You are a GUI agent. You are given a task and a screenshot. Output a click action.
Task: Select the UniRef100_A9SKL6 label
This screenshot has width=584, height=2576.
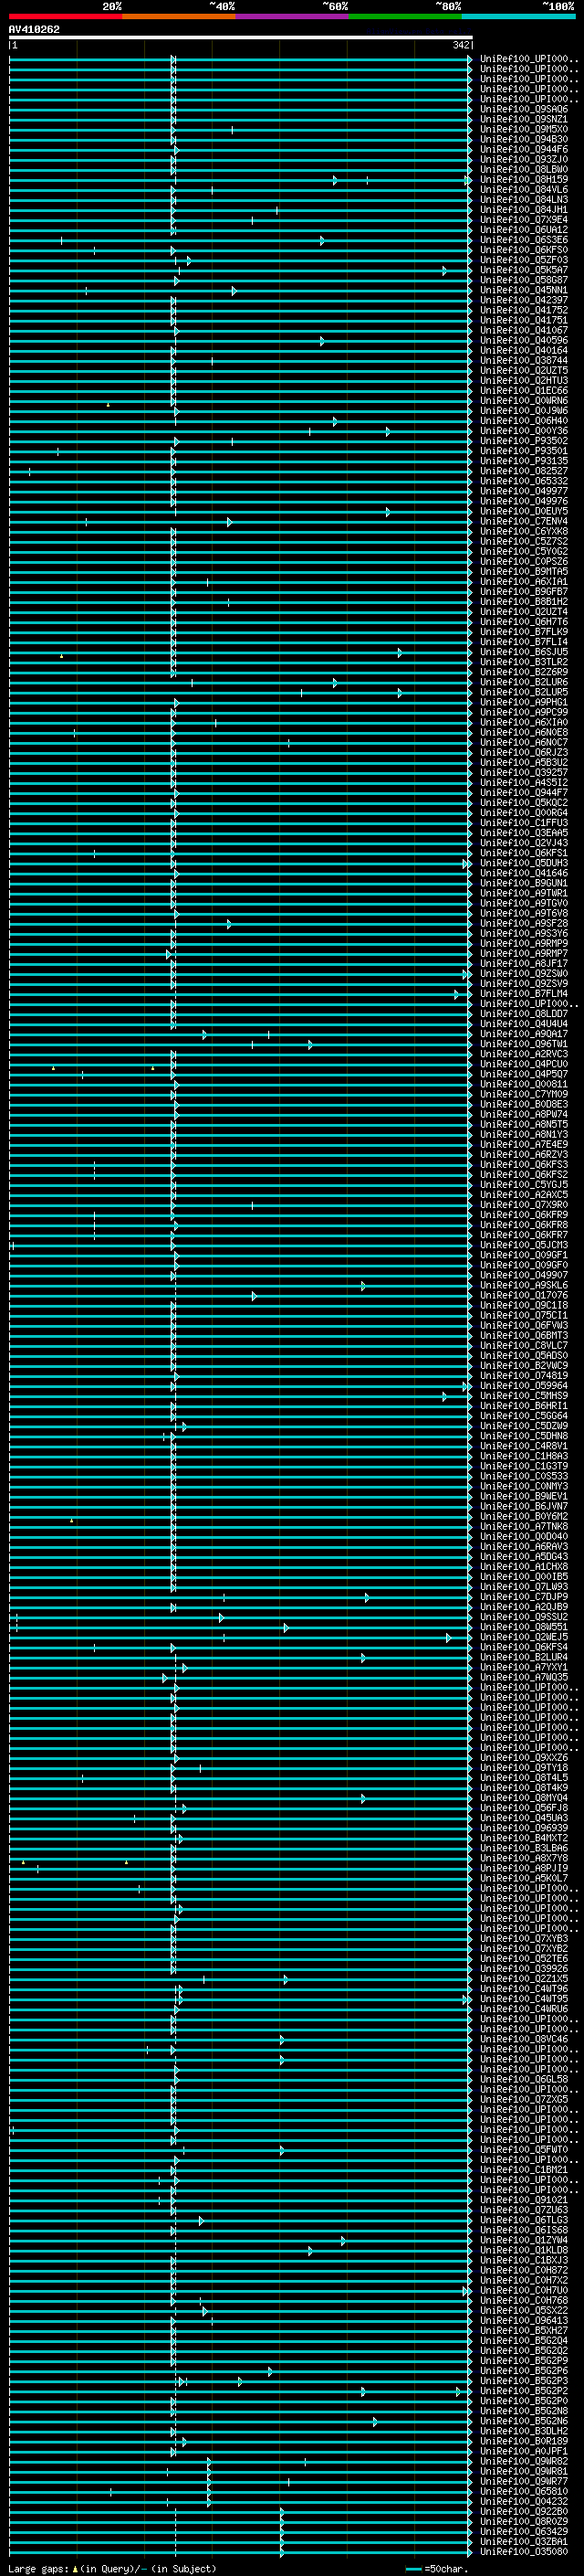coord(524,1285)
